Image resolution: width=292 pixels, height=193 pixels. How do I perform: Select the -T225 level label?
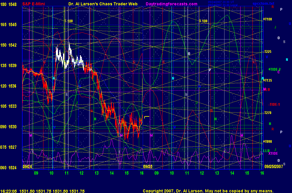point(268,51)
